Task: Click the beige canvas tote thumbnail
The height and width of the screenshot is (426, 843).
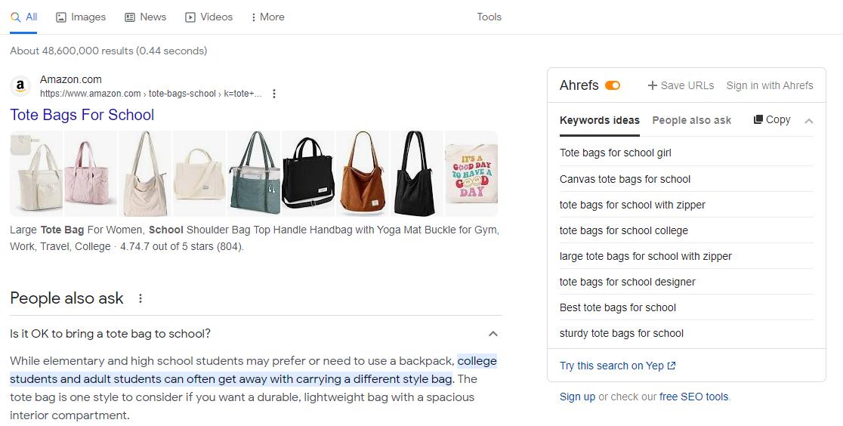Action: click(200, 174)
